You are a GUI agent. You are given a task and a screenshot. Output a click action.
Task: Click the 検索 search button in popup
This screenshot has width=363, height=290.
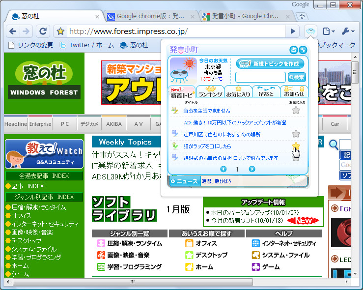click(x=297, y=77)
